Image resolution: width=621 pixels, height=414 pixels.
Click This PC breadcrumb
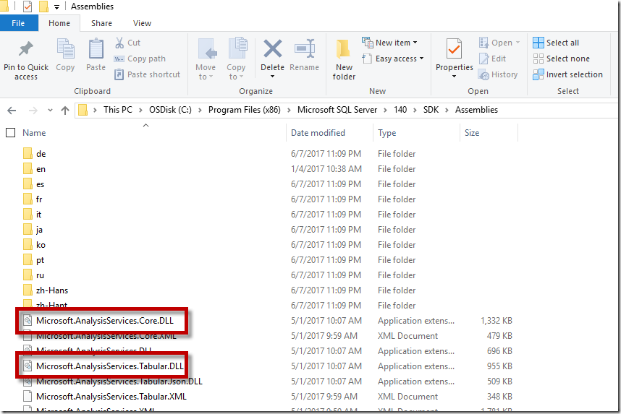118,110
